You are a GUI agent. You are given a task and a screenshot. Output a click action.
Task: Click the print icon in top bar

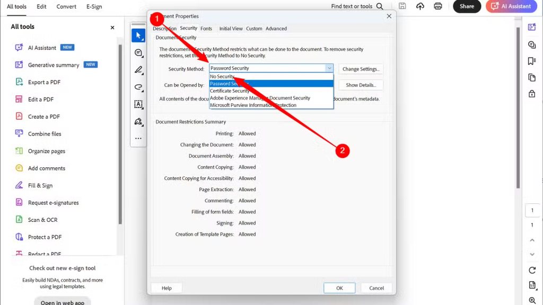coord(438,6)
